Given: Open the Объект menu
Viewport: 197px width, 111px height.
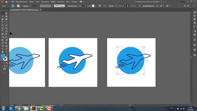Looking at the screenshot, I should point(31,2).
